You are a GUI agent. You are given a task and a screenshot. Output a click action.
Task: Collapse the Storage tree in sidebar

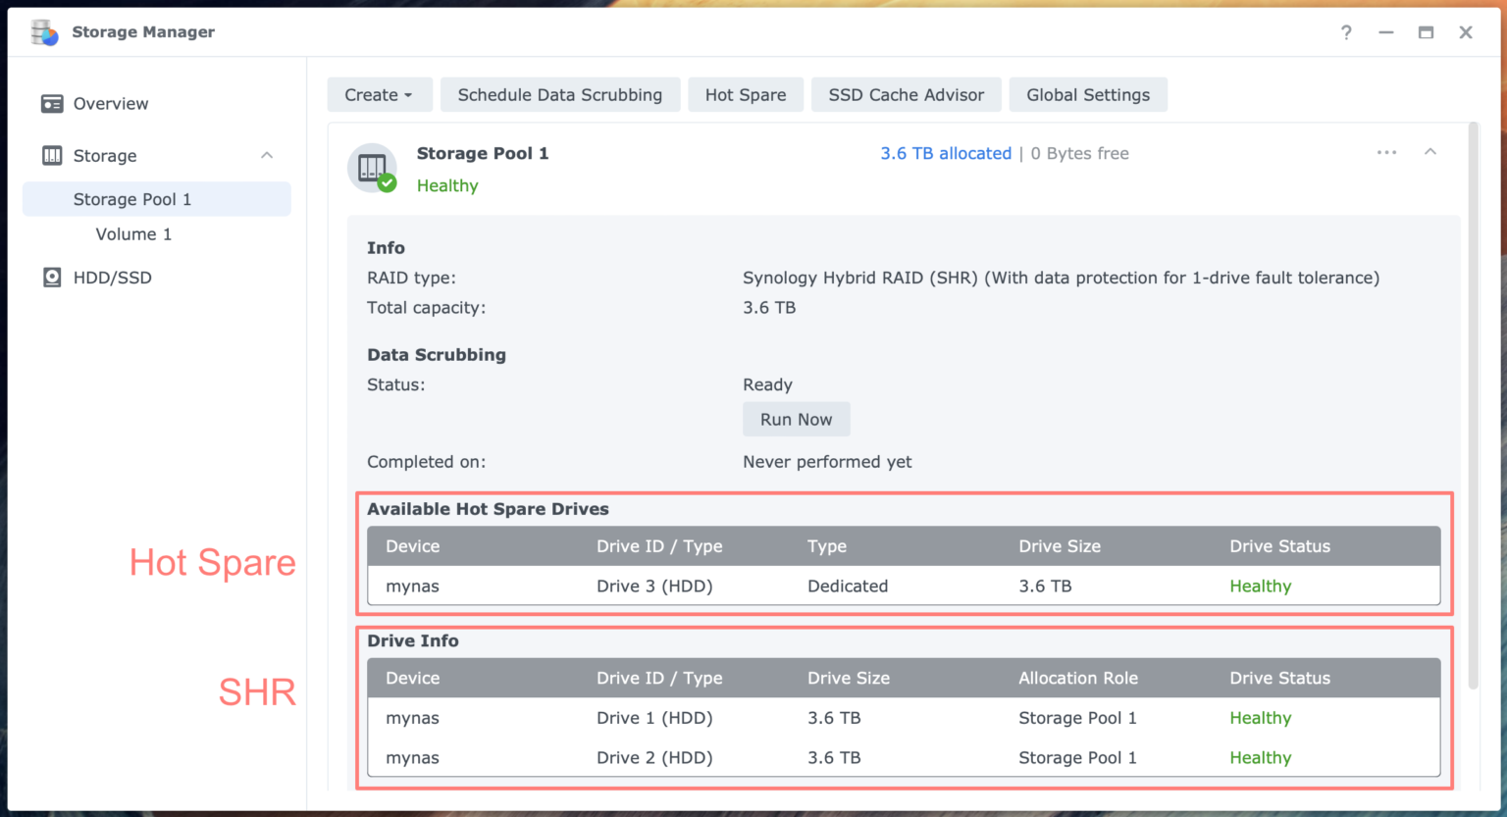267,155
